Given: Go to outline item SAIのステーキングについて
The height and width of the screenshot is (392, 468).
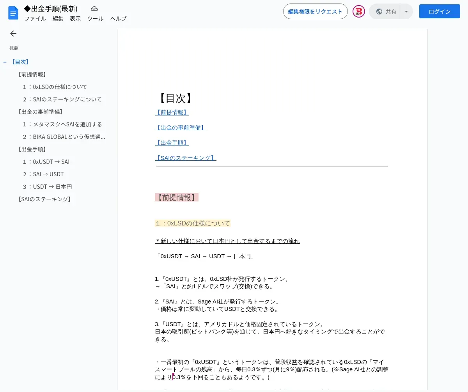Looking at the screenshot, I should pyautogui.click(x=62, y=99).
